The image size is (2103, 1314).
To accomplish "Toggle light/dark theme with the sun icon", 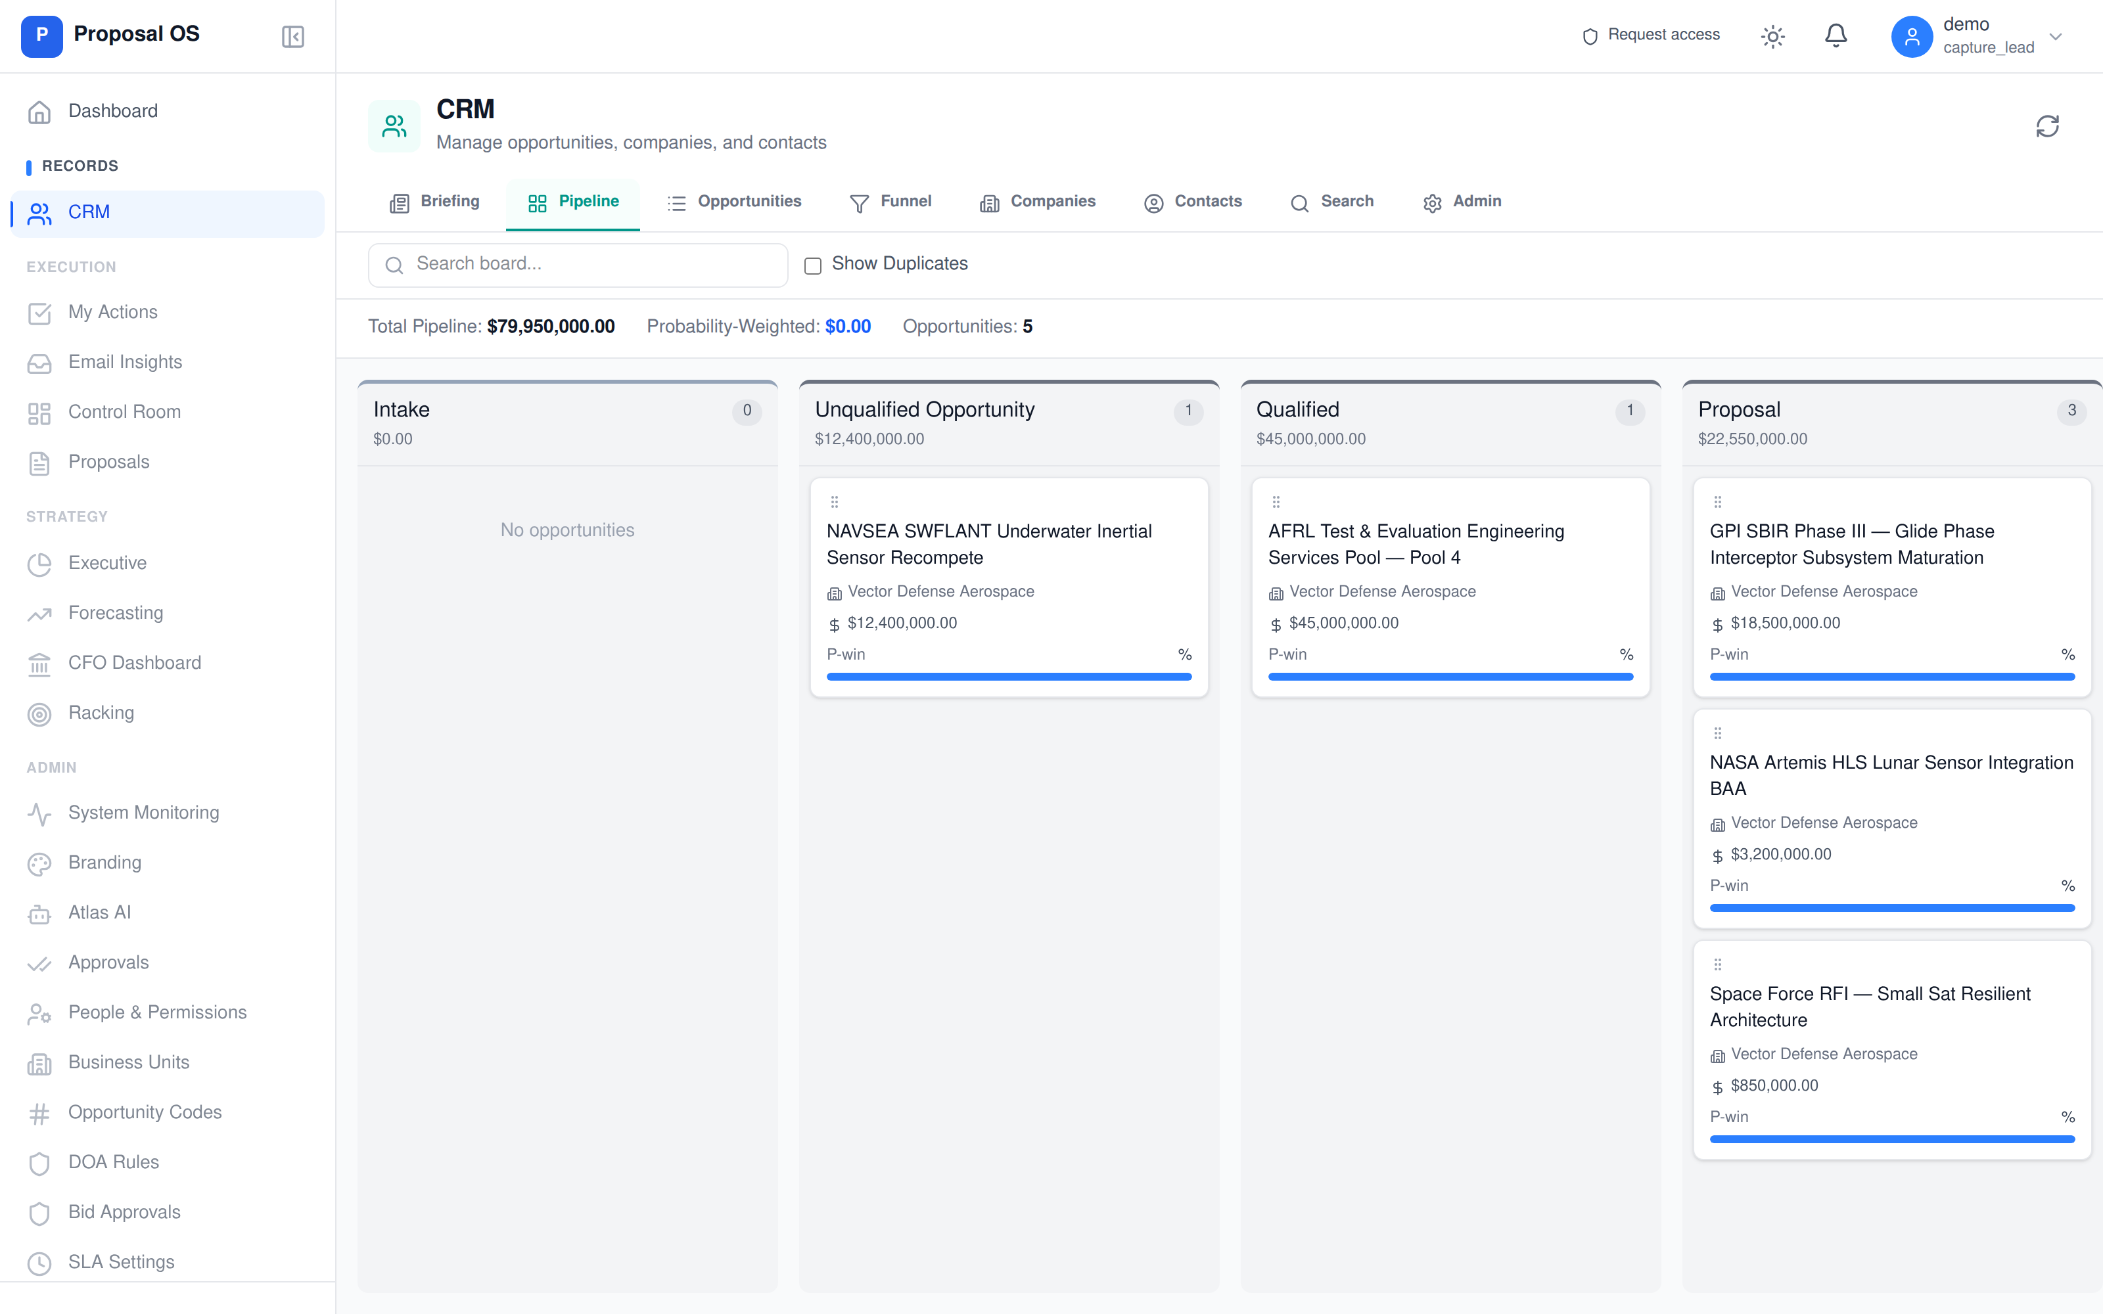I will tap(1773, 35).
